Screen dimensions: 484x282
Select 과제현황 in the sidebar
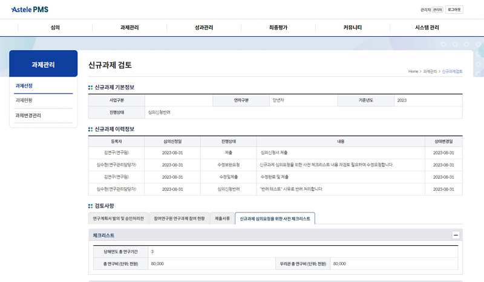24,100
